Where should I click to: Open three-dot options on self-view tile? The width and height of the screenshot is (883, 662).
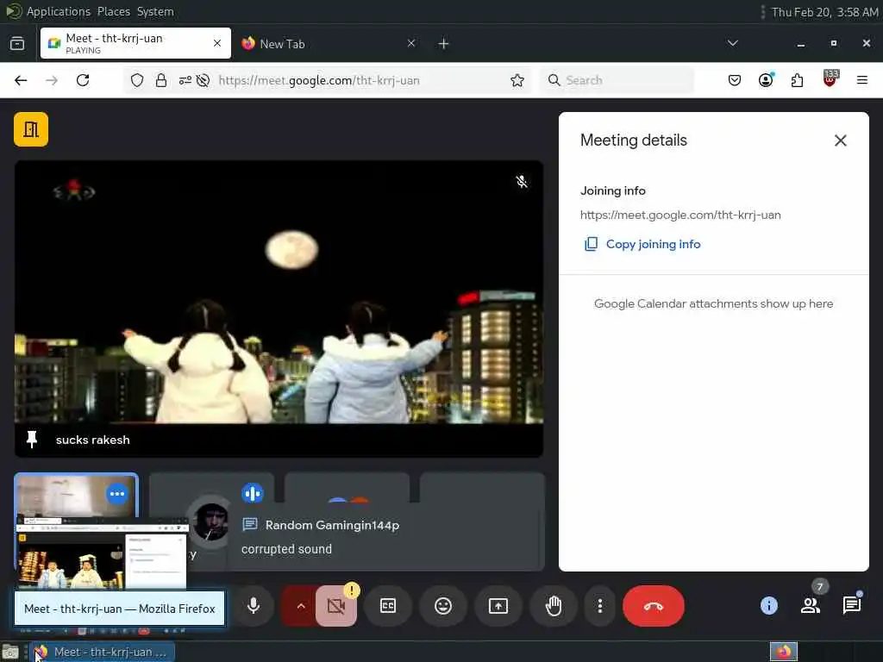[x=117, y=494]
